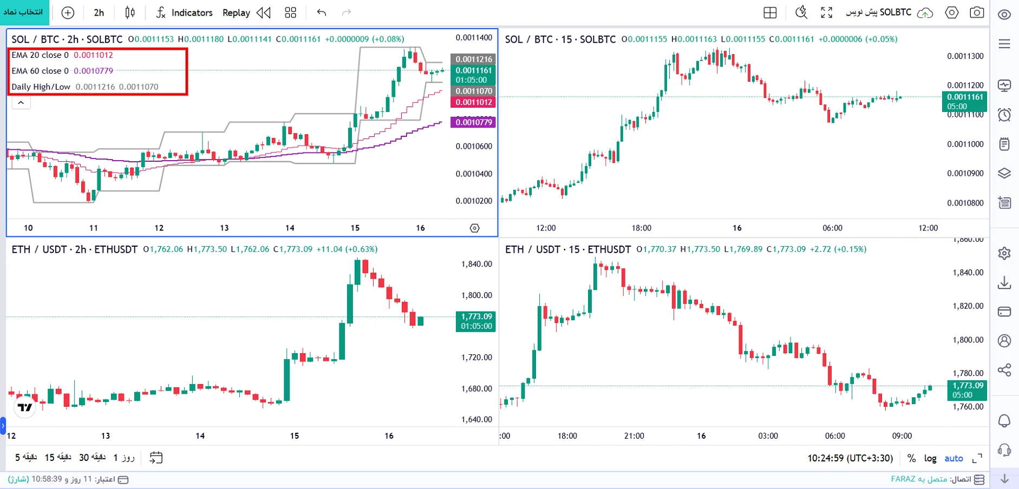Open the share icon in right sidebar
Viewport: 1019px width, 489px height.
coord(1004,370)
